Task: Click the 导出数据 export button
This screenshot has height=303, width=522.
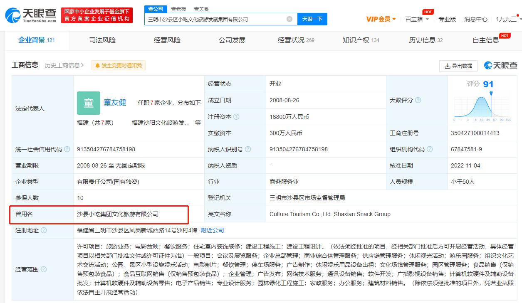Action: coord(458,66)
